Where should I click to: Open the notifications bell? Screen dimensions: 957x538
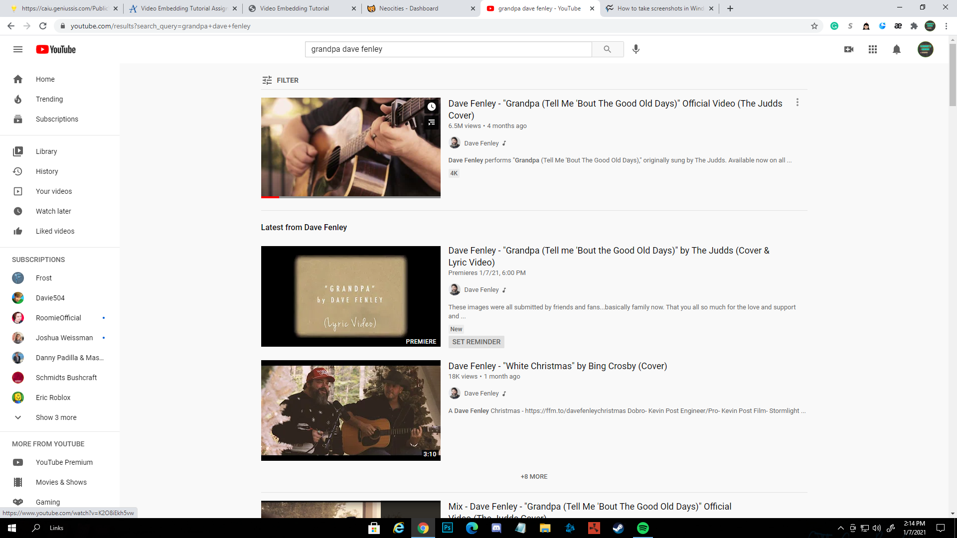(897, 49)
